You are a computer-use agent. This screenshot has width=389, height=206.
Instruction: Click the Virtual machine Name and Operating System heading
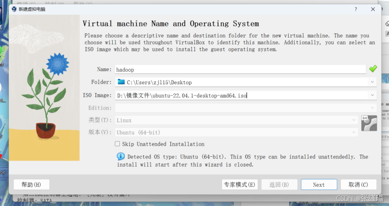[171, 23]
